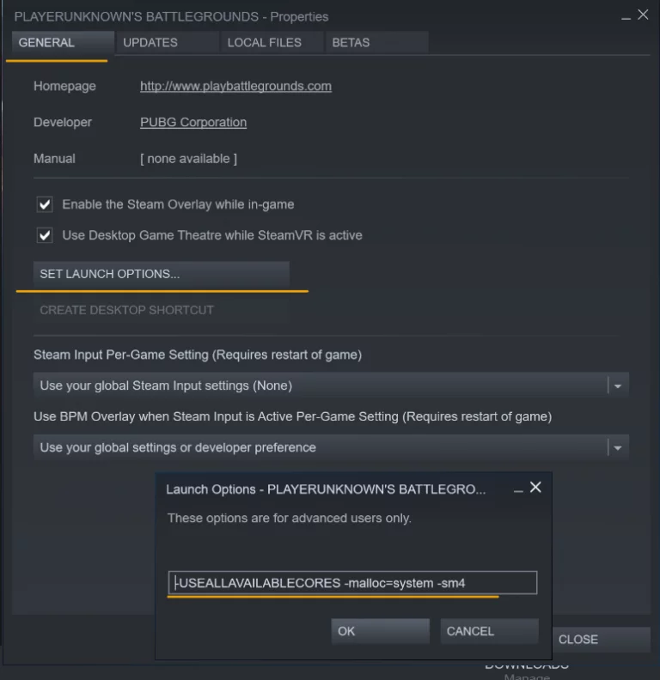Cancel the Launch Options dialog
Image resolution: width=660 pixels, height=680 pixels.
(489, 631)
